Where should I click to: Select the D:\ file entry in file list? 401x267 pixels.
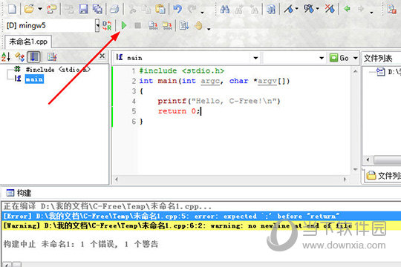point(388,72)
